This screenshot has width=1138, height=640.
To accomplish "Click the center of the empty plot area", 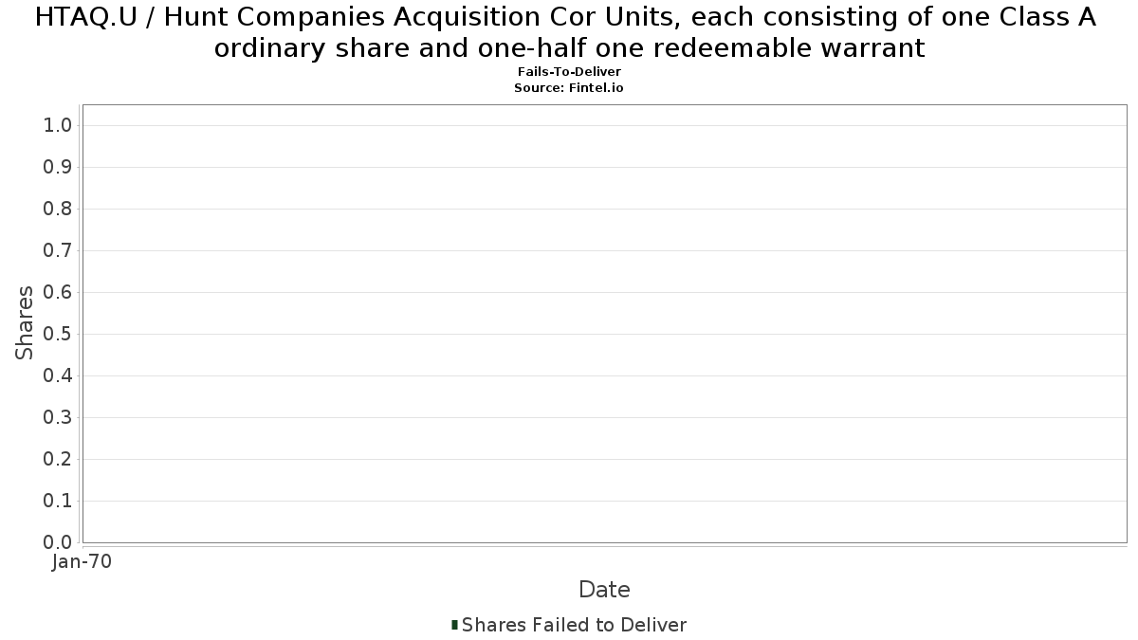I will pos(604,323).
